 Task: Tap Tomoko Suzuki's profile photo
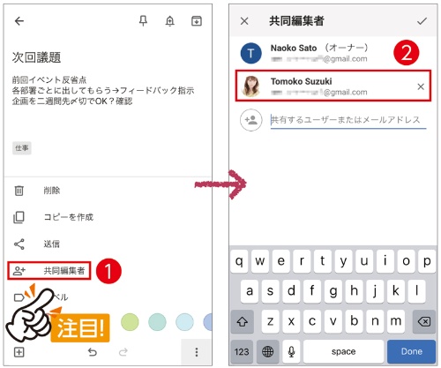click(250, 86)
